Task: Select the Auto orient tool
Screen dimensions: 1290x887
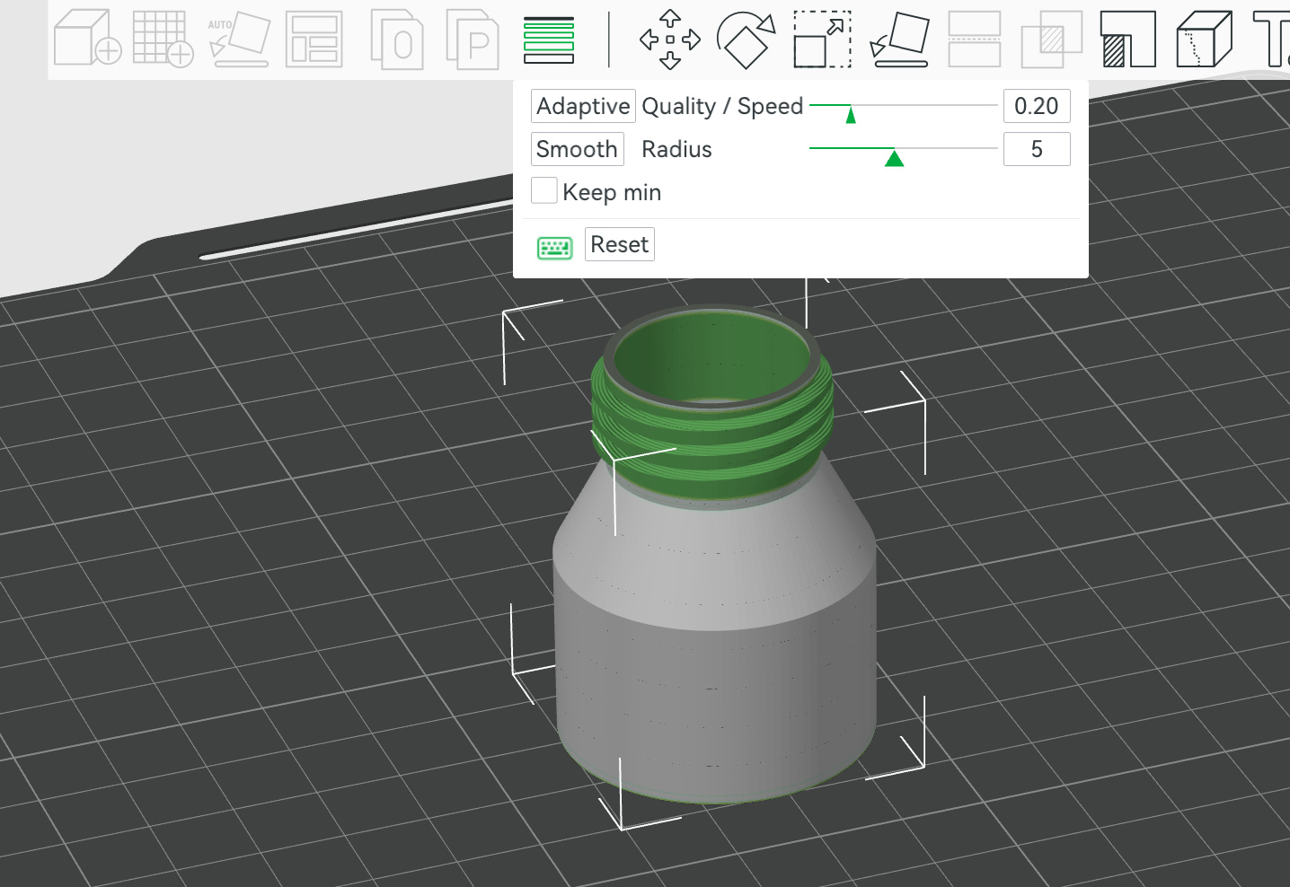Action: (x=239, y=40)
